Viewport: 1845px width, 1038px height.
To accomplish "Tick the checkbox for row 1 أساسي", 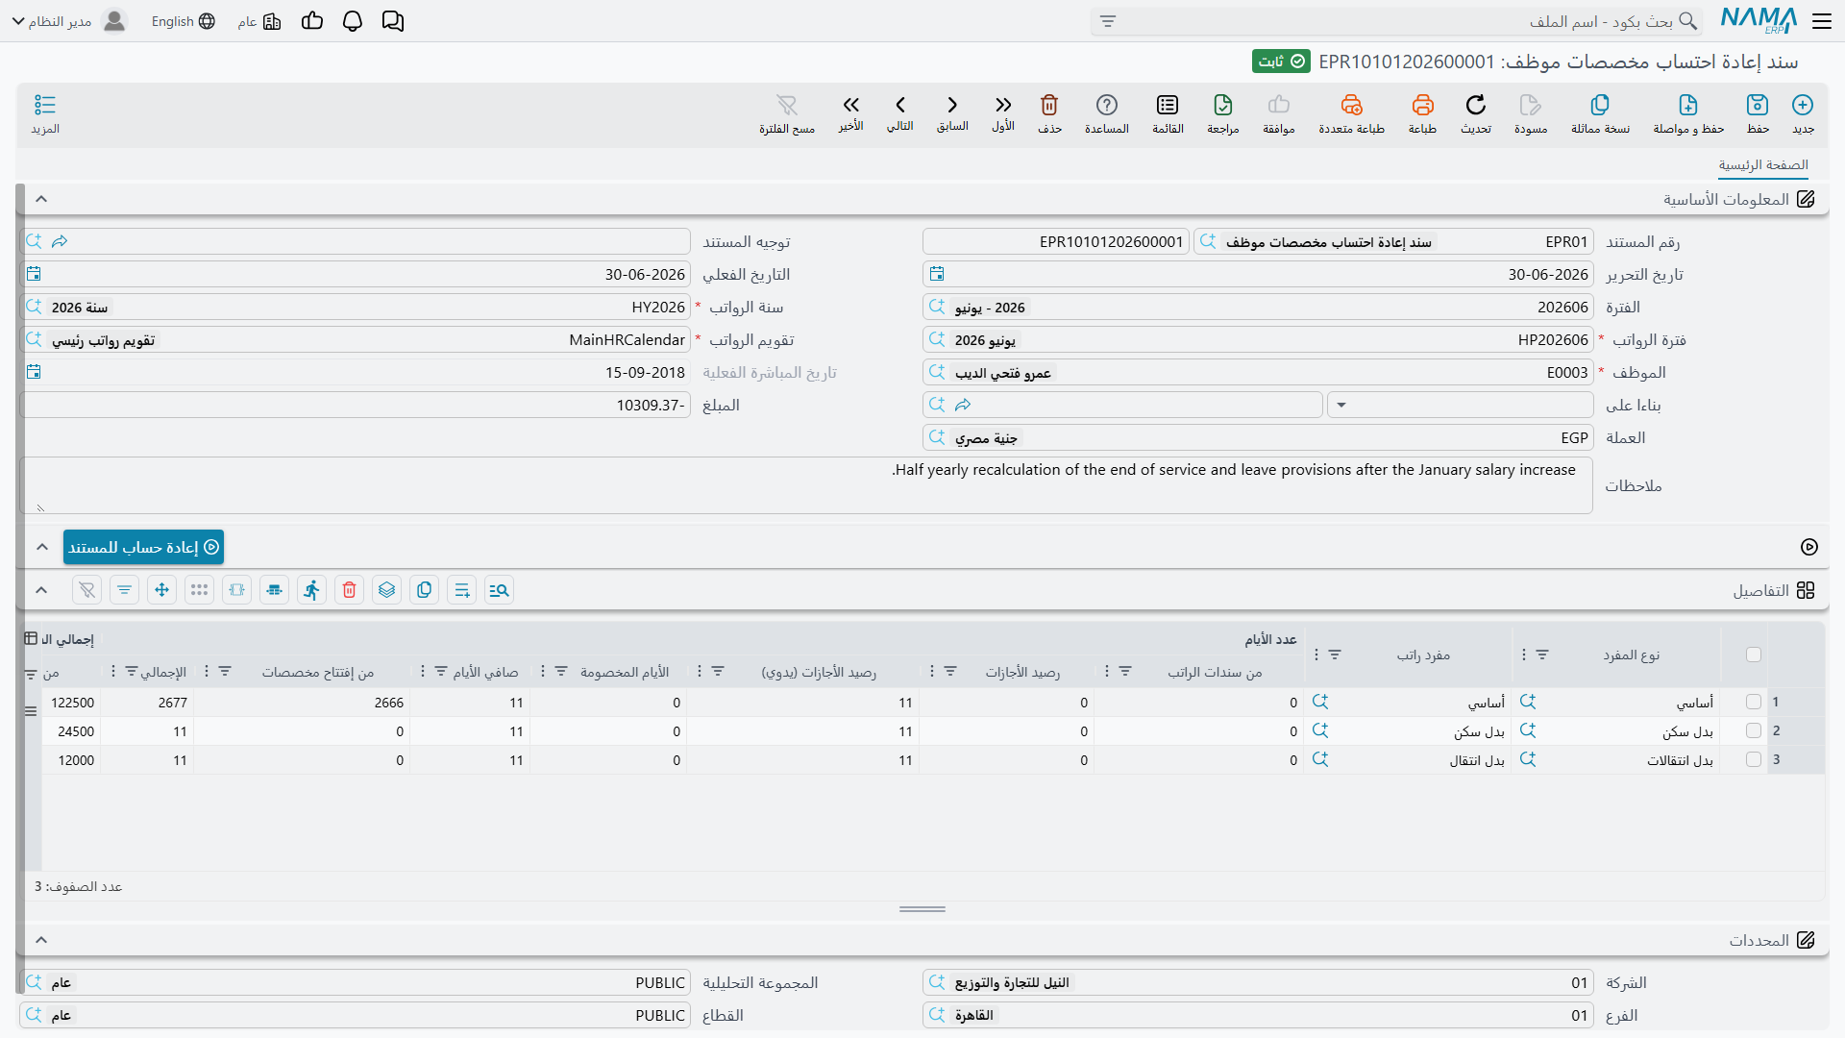I will [1754, 703].
